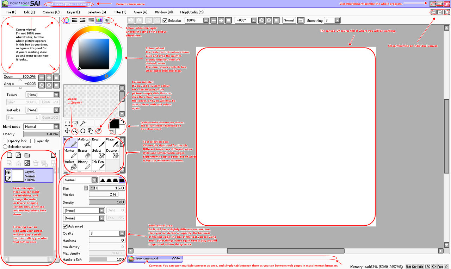Click the Normal view mode button
Image resolution: width=451 pixels, height=269 pixels.
pyautogui.click(x=289, y=20)
